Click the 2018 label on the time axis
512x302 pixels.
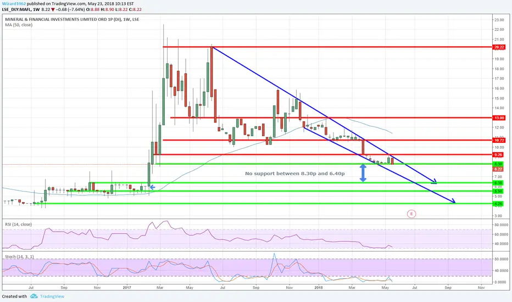coord(319,288)
